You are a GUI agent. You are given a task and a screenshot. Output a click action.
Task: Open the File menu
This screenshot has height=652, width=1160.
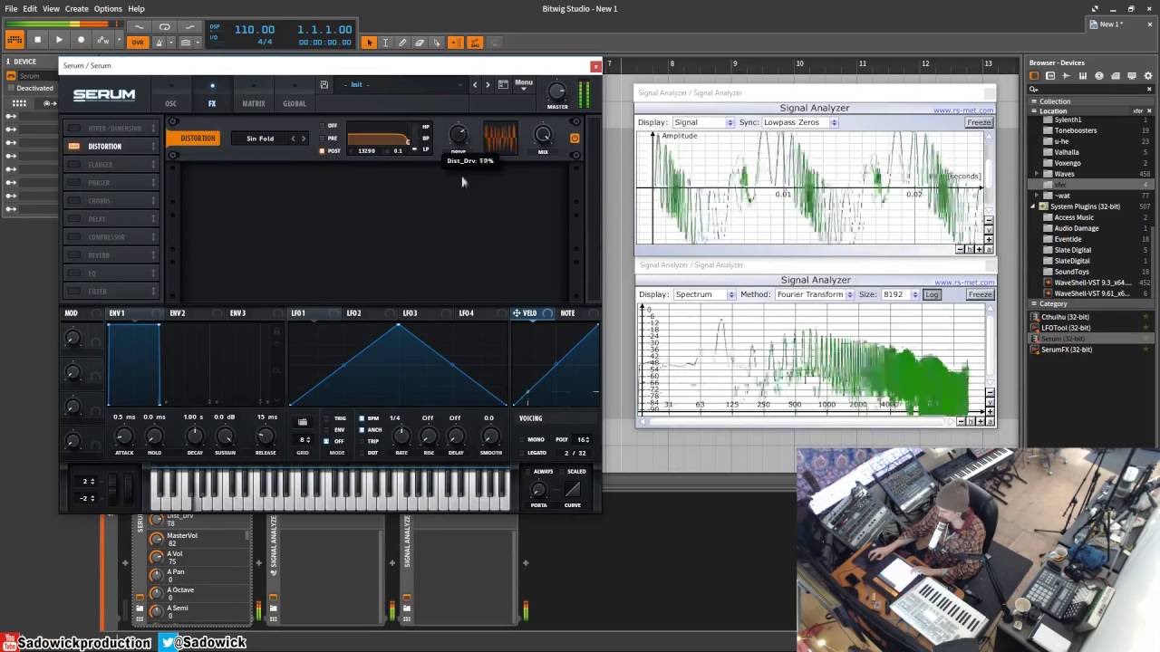tap(11, 8)
